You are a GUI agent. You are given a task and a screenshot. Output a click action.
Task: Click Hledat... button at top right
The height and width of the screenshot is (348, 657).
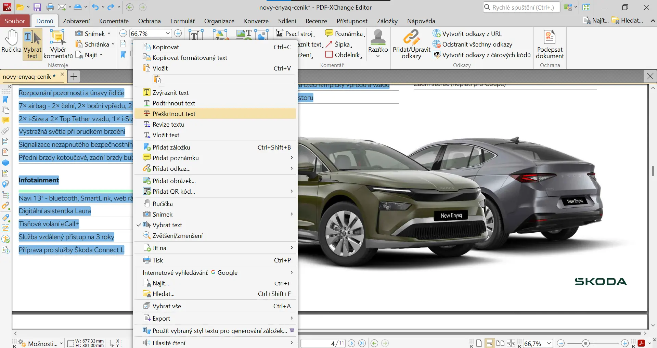(x=628, y=21)
